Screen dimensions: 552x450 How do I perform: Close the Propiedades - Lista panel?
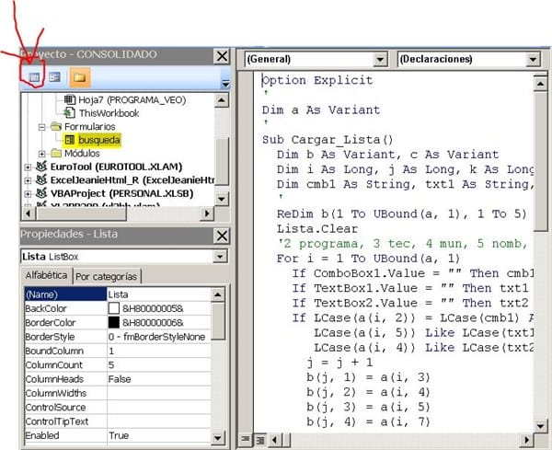(222, 235)
